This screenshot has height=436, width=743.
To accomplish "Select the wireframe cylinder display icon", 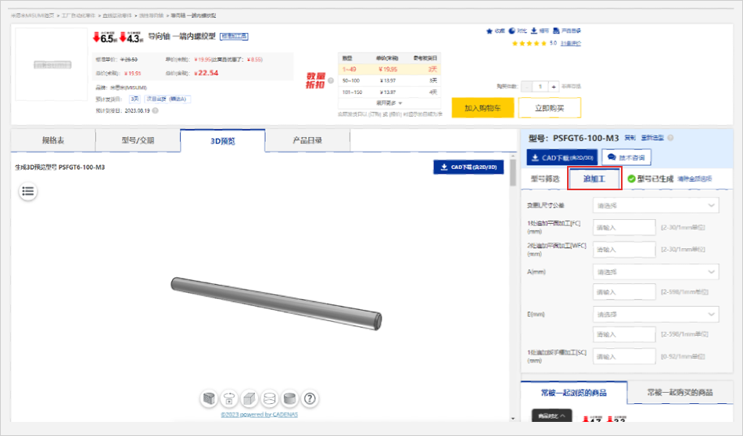I will coord(270,398).
